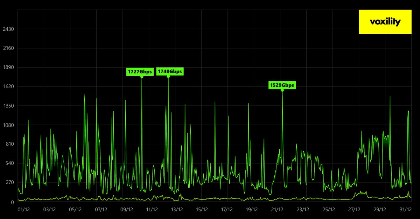The width and height of the screenshot is (420, 219).
Task: Click the 23/12 date label
Action: [303, 210]
